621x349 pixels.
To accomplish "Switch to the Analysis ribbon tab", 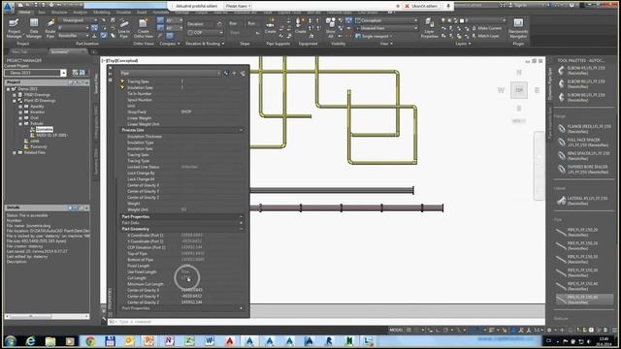I will tap(80, 13).
